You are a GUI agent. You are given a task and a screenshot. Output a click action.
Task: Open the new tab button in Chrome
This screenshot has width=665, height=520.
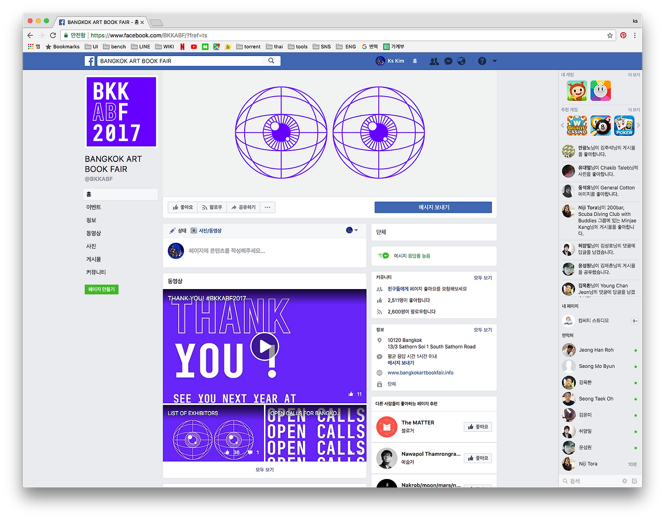click(156, 22)
